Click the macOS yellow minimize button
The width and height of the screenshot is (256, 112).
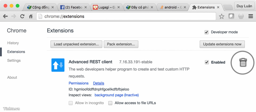(11, 6)
